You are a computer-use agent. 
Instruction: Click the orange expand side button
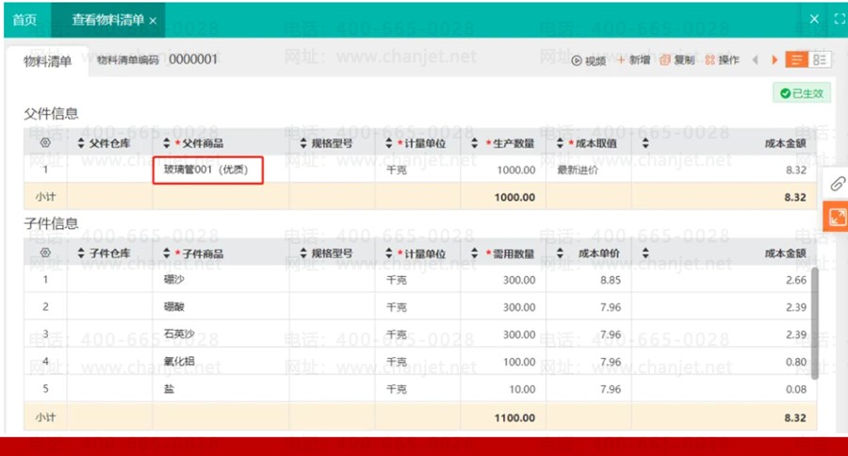coord(836,217)
